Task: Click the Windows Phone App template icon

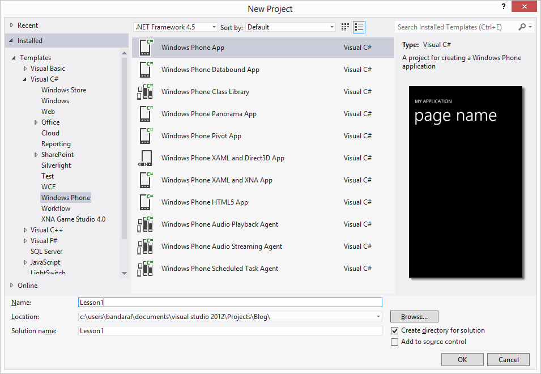Action: click(146, 47)
